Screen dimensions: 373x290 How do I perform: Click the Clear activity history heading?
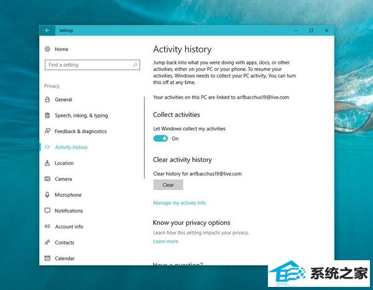pyautogui.click(x=182, y=160)
